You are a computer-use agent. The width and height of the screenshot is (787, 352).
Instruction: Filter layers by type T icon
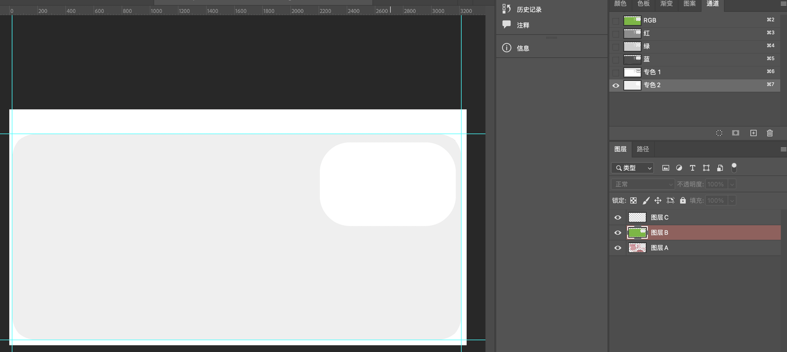click(x=692, y=168)
